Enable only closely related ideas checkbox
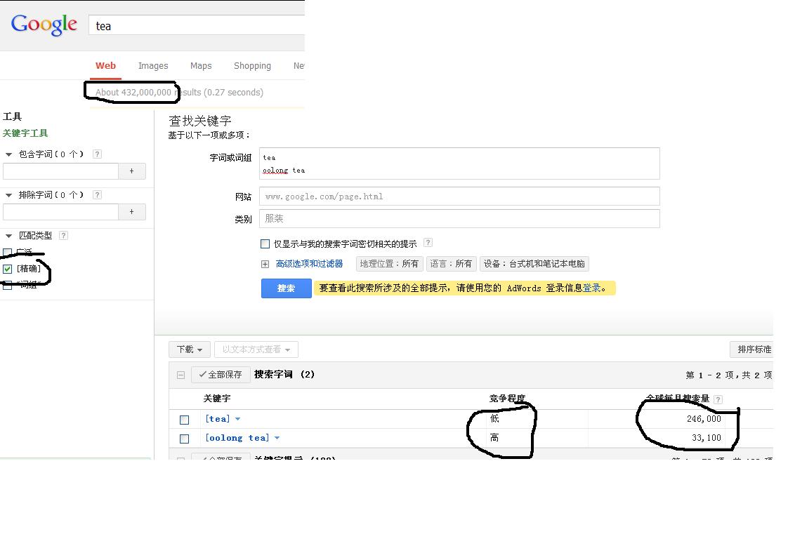This screenshot has width=788, height=553. pyautogui.click(x=265, y=244)
